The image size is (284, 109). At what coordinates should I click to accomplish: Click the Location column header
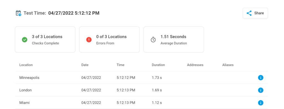coord(26,65)
